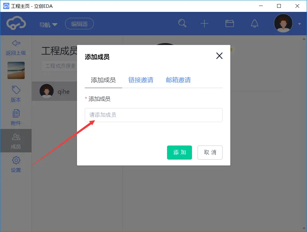The width and height of the screenshot is (307, 232).
Task: Open the project folder icon in header
Action: (x=229, y=23)
